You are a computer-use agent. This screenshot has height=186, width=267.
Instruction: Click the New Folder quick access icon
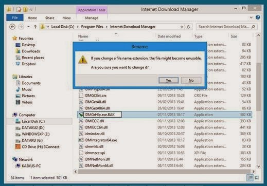pos(25,9)
